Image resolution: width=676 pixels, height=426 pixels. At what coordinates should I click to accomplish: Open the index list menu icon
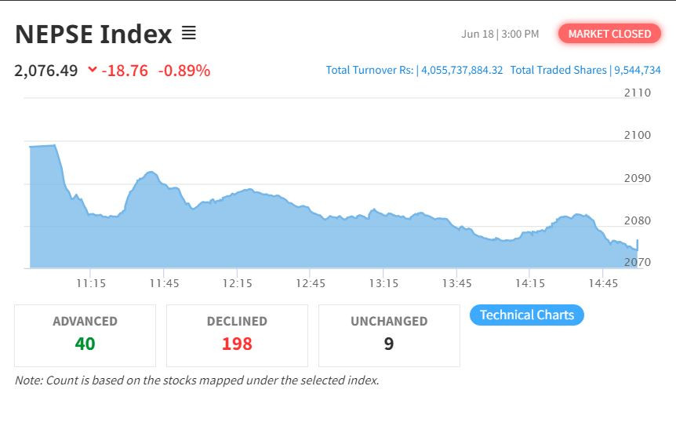coord(188,33)
